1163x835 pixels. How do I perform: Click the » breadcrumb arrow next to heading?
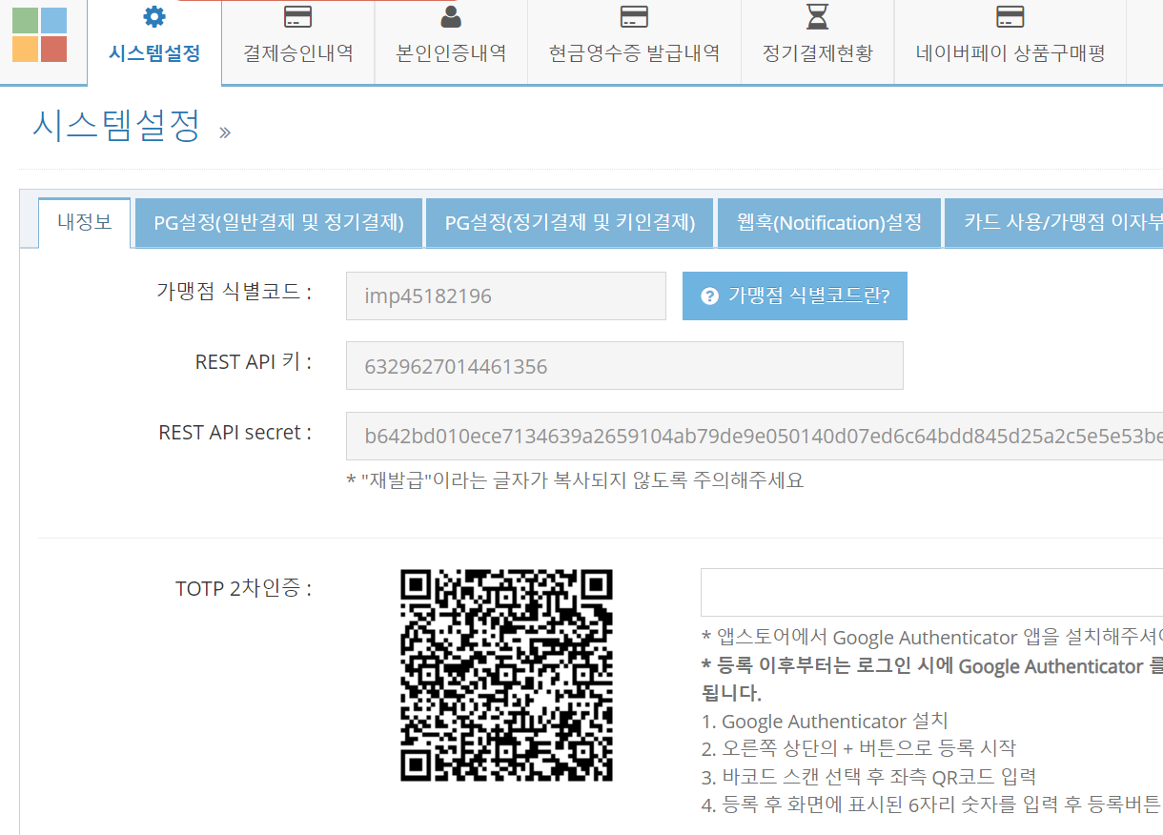click(225, 132)
